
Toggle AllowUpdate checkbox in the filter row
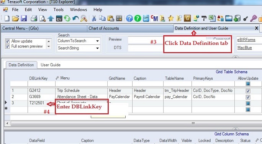[x=248, y=84]
